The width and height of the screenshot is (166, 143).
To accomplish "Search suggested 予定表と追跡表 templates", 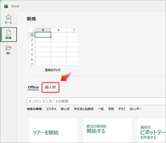I will coord(84,109).
